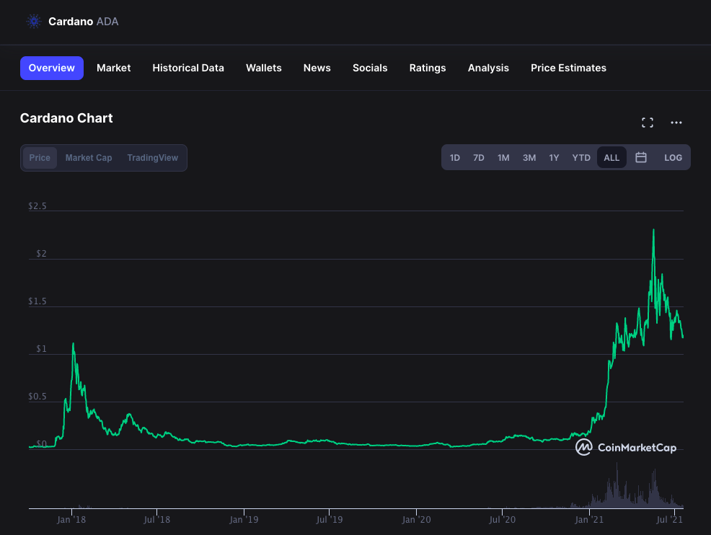Image resolution: width=711 pixels, height=535 pixels.
Task: Click the $1 axis label
Action: coord(41,349)
